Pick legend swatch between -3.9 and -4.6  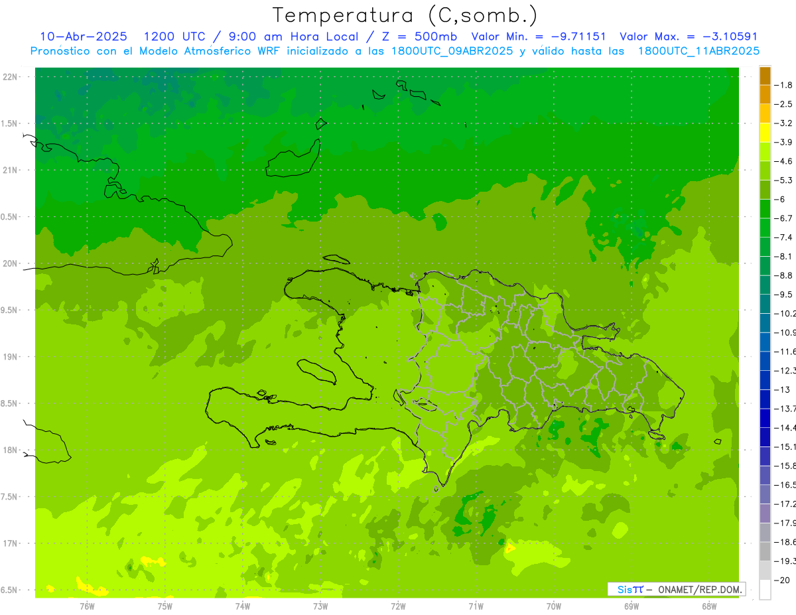(765, 152)
